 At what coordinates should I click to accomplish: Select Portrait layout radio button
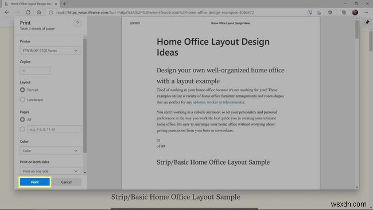(x=22, y=90)
